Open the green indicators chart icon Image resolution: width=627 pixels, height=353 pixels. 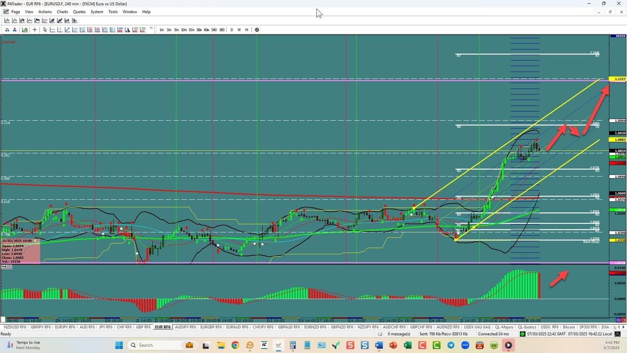coord(25,30)
